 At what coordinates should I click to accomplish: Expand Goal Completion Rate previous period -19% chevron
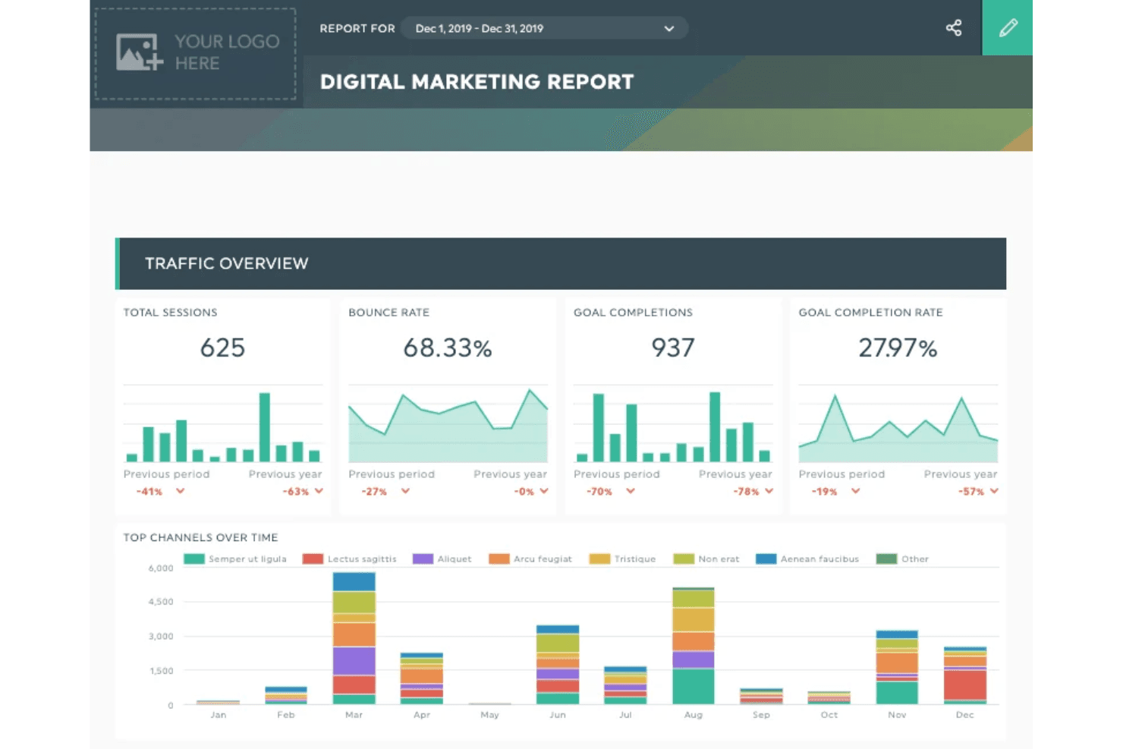pos(855,491)
